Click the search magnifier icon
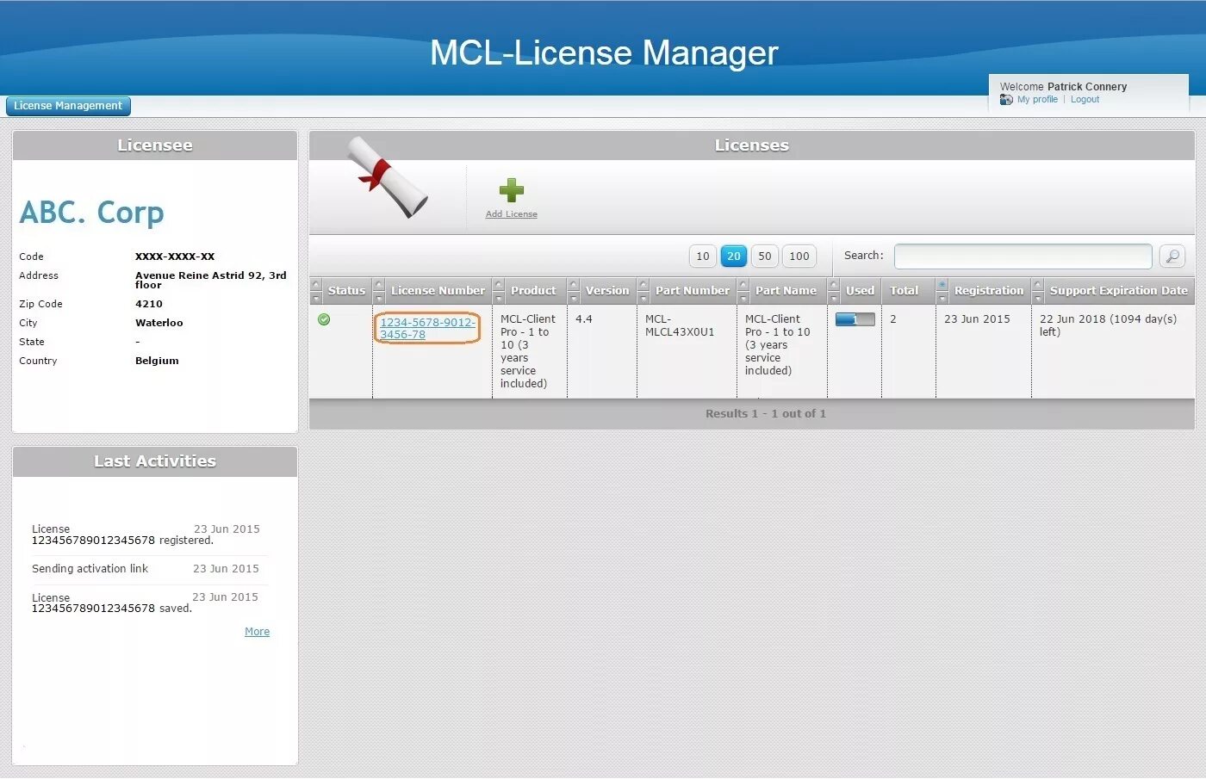The height and width of the screenshot is (779, 1206). 1172,256
